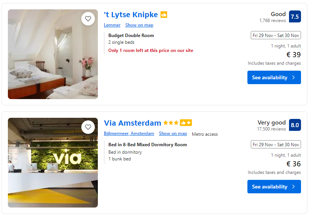
Task: Save 't Lytse Knipke to wishlist (heart)
Action: click(x=88, y=19)
